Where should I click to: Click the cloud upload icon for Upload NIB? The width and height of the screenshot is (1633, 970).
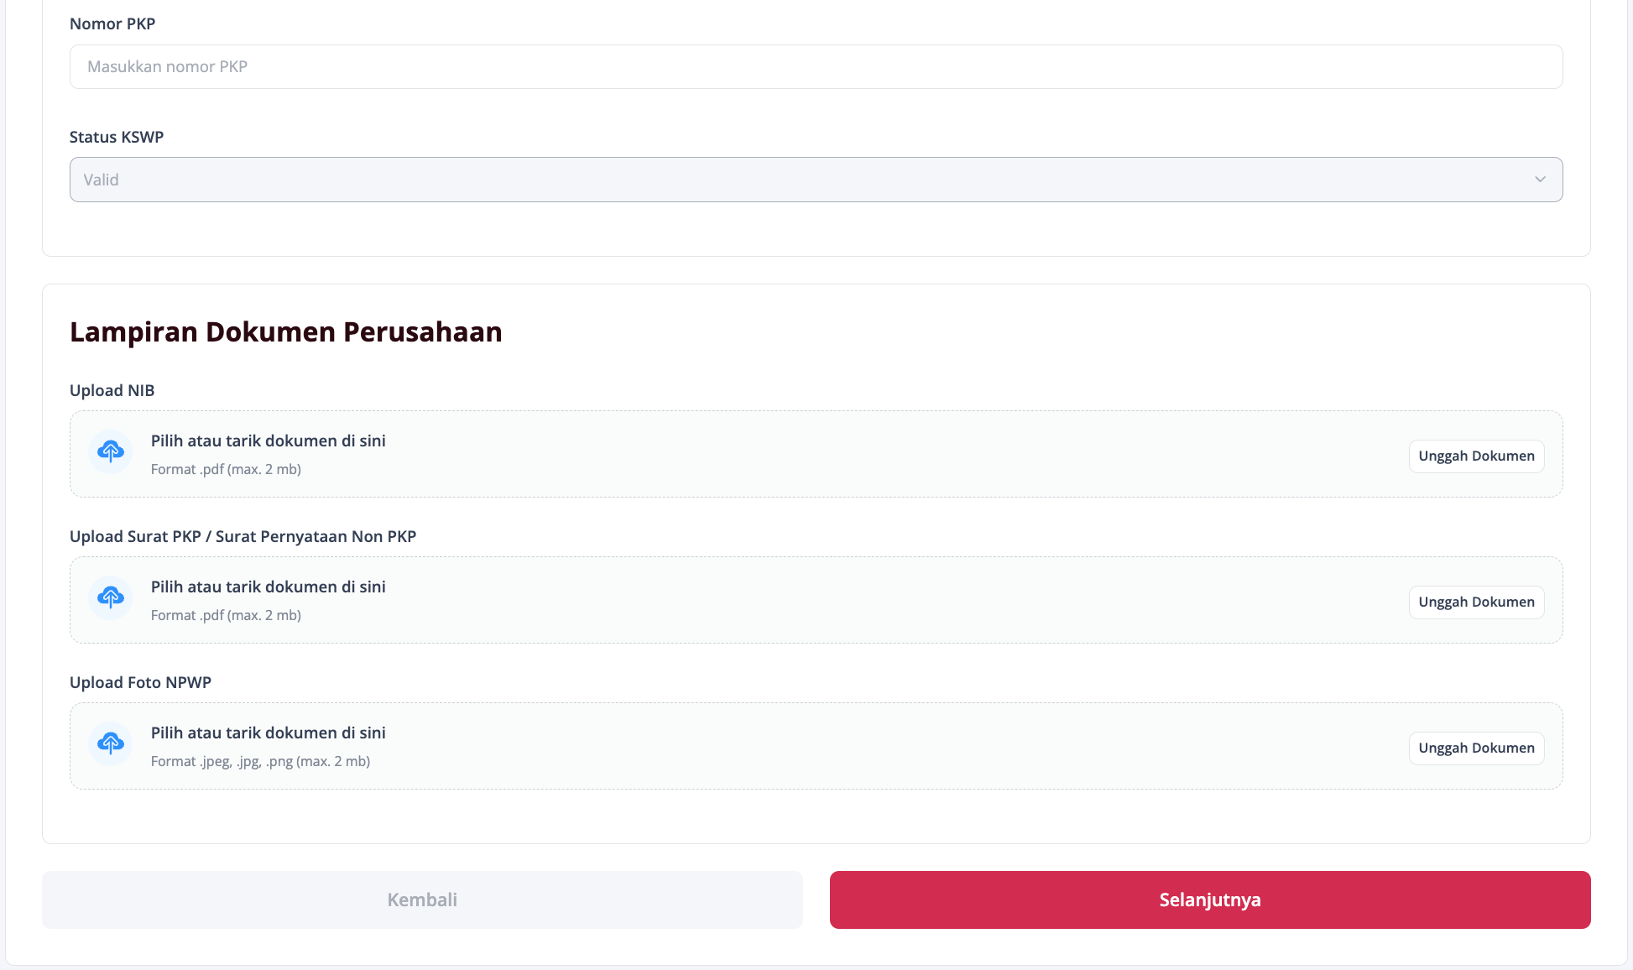(x=111, y=452)
